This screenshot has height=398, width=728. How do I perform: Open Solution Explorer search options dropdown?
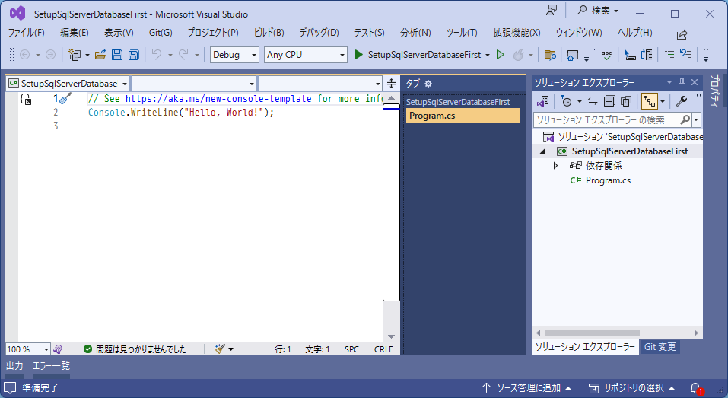(x=696, y=119)
